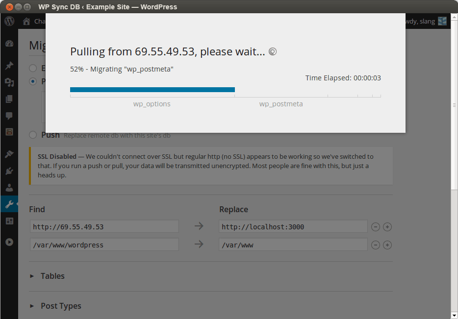This screenshot has width=458, height=319.
Task: Open the Tools wrench sidebar icon
Action: [9, 204]
